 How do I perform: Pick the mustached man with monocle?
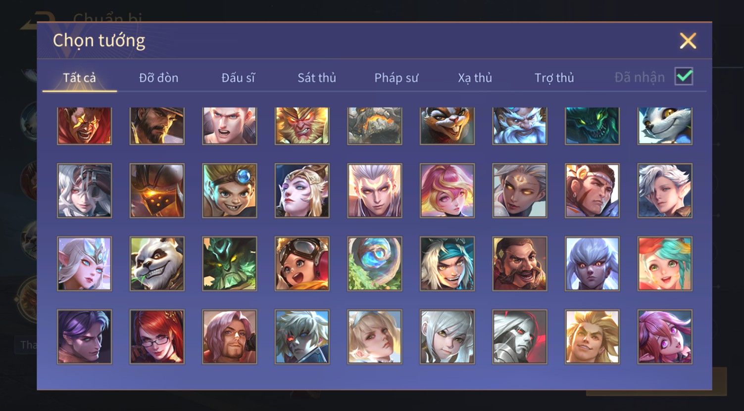(520, 264)
